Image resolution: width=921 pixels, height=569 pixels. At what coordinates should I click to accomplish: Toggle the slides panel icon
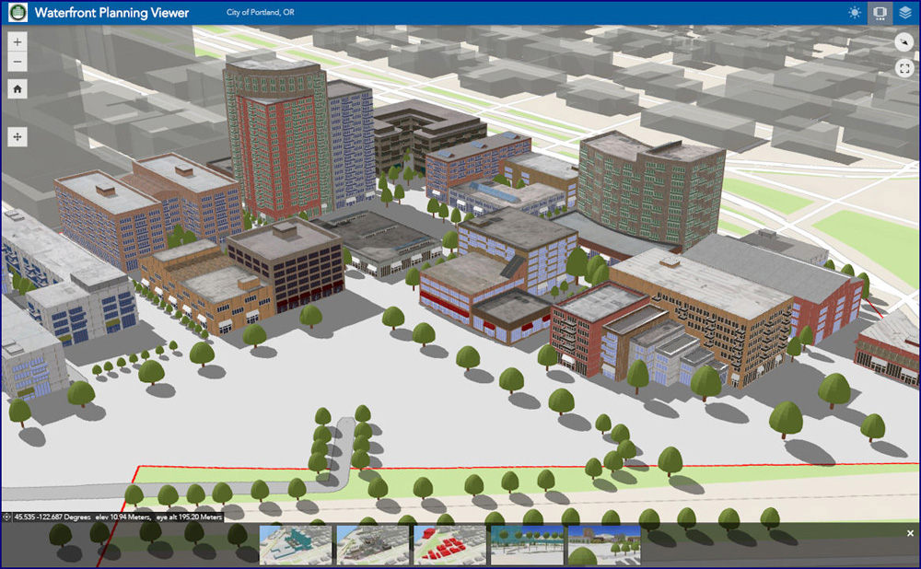(x=880, y=12)
